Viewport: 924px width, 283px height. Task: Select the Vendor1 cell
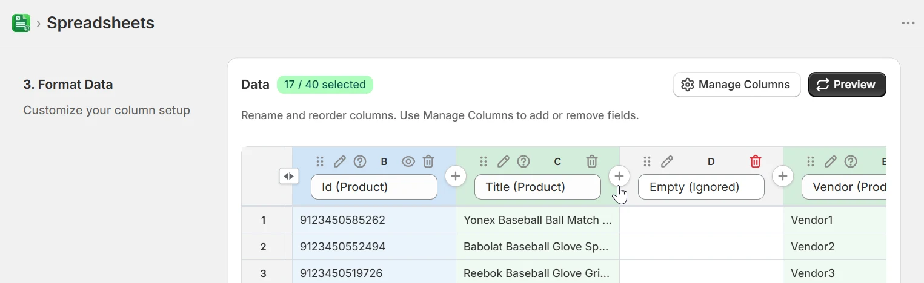(x=835, y=220)
